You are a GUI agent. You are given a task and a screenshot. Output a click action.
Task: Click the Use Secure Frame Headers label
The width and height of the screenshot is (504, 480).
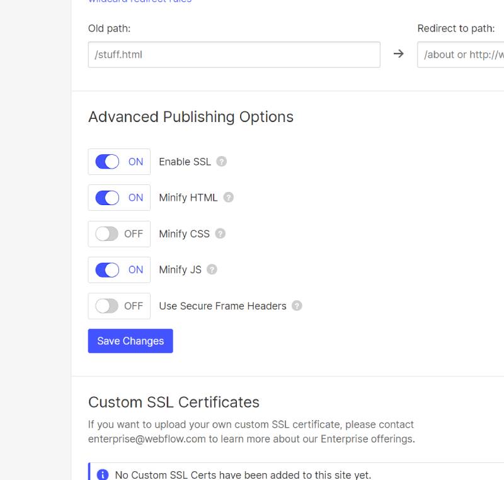click(223, 306)
